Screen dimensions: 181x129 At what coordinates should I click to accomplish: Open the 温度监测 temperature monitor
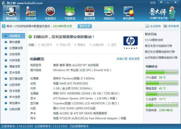pyautogui.click(x=31, y=13)
